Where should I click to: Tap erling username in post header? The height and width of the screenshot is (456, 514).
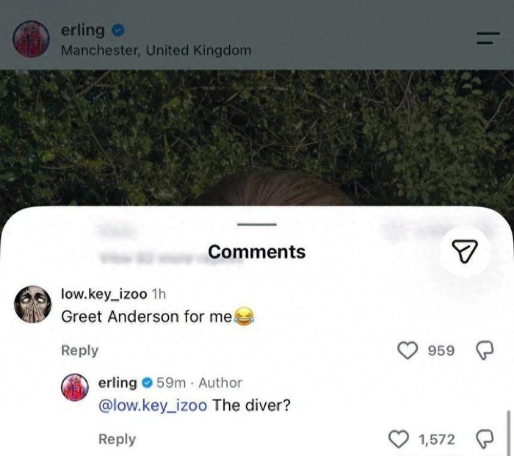tap(83, 31)
